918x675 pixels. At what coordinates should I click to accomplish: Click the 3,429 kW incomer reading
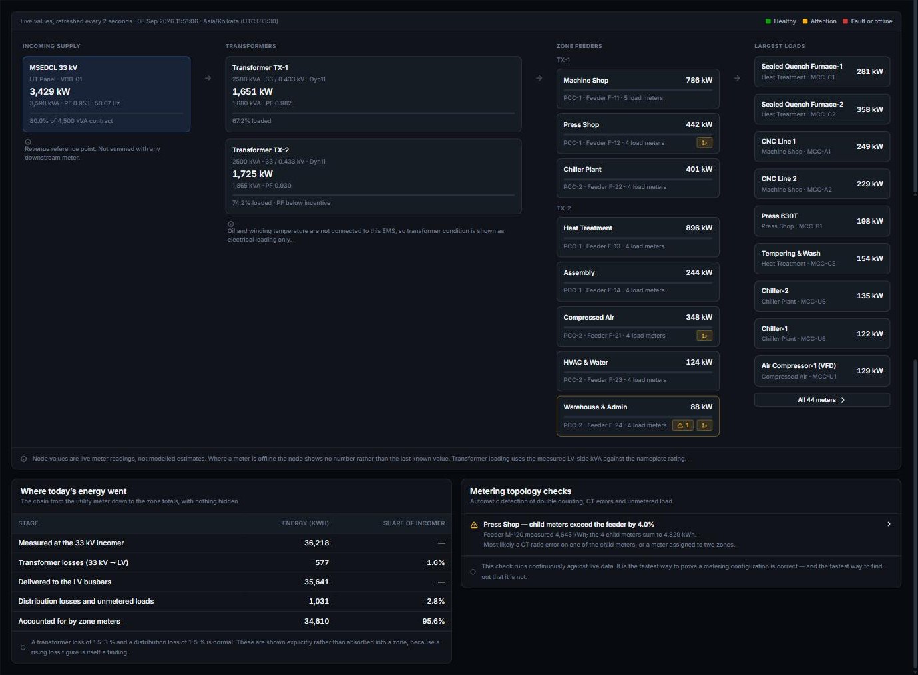[x=50, y=91]
